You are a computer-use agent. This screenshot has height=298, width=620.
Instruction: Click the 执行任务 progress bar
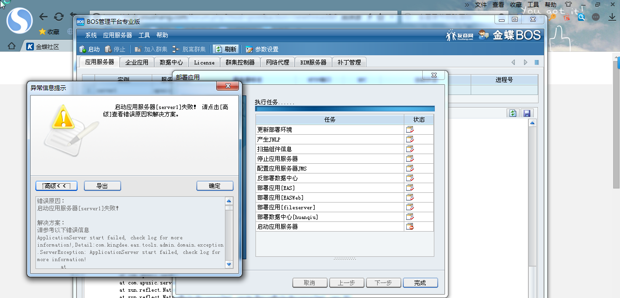[x=345, y=109]
